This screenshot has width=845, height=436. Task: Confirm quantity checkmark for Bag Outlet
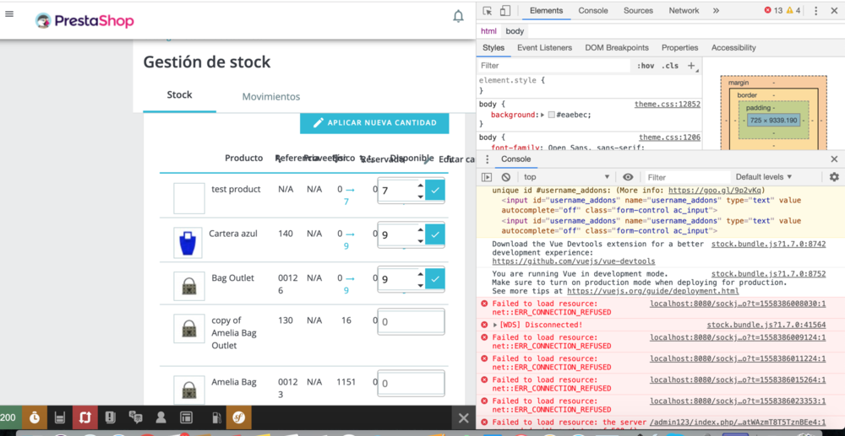pyautogui.click(x=435, y=278)
